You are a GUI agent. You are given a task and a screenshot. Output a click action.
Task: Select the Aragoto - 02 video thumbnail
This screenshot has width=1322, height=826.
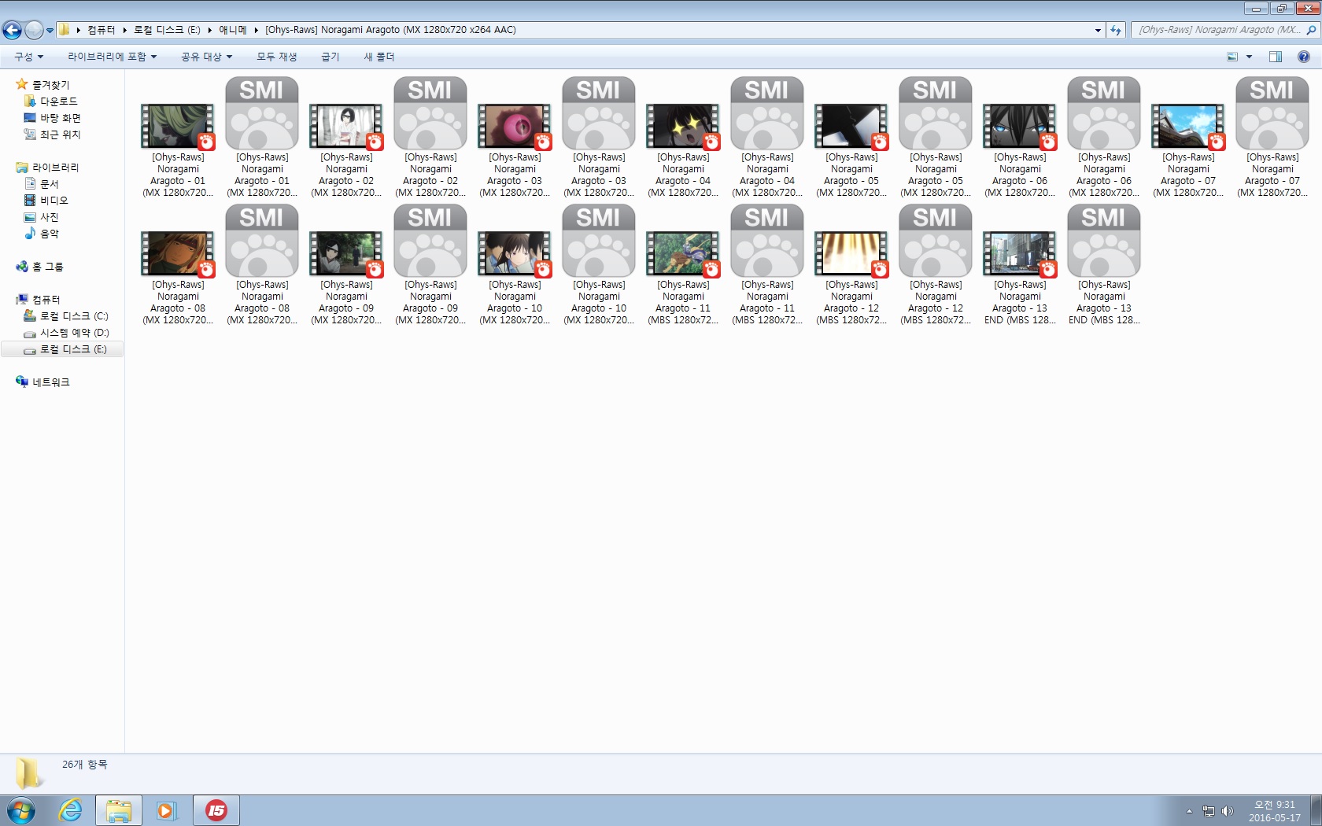pos(346,126)
